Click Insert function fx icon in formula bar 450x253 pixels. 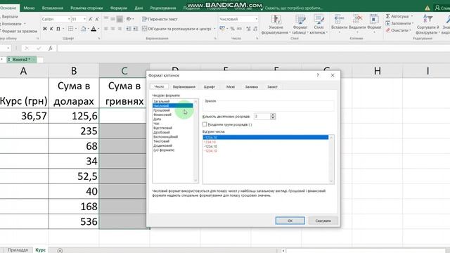pyautogui.click(x=50, y=48)
